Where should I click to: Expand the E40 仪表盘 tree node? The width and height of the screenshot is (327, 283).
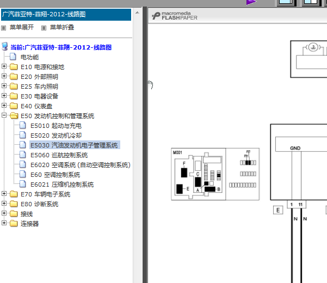point(4,106)
